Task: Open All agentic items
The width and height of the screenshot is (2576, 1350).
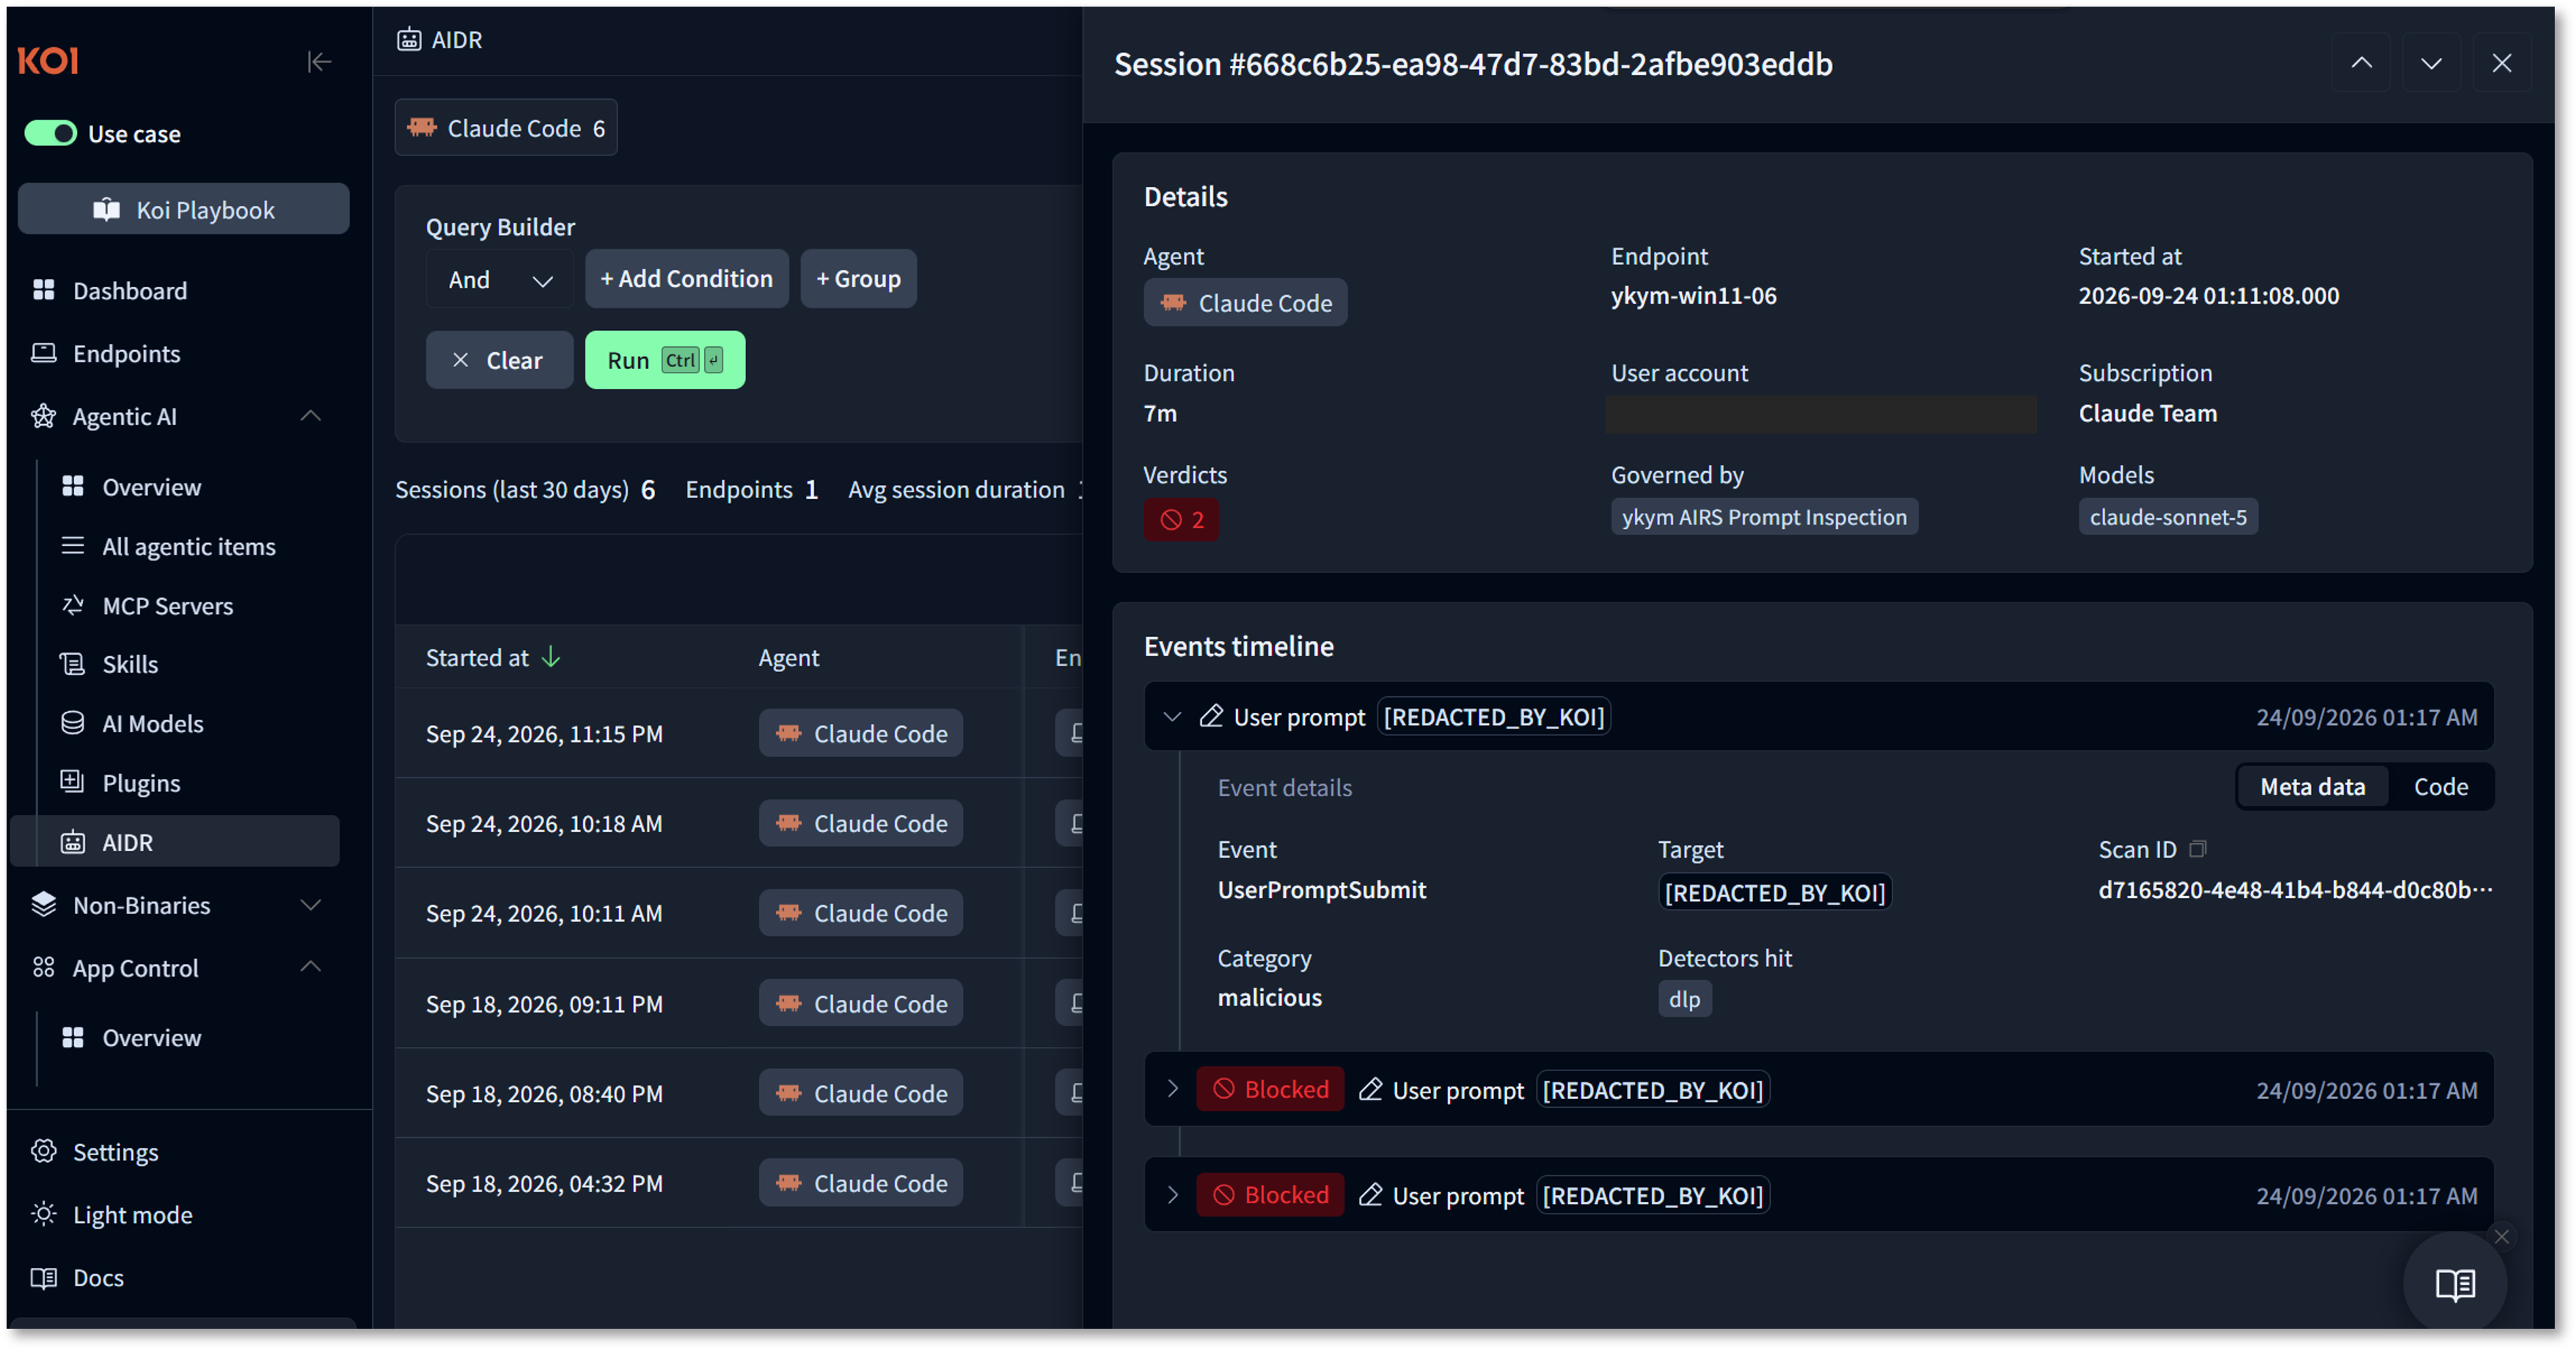Action: (188, 546)
